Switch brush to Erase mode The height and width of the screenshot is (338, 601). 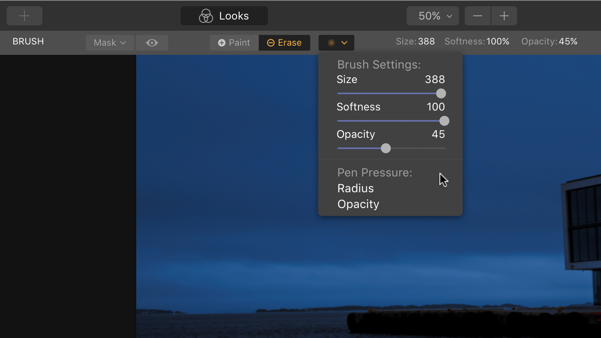coord(285,43)
